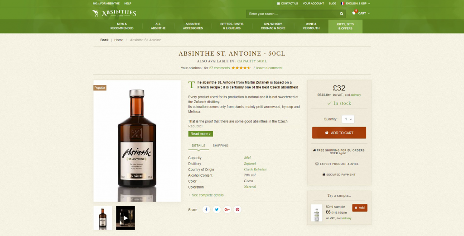Open the shopping cart icon
Image resolution: width=464 pixels, height=236 pixels.
coord(354,13)
